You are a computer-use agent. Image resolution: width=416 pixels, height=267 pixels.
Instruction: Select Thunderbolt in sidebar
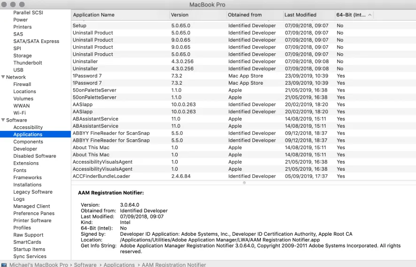point(28,63)
